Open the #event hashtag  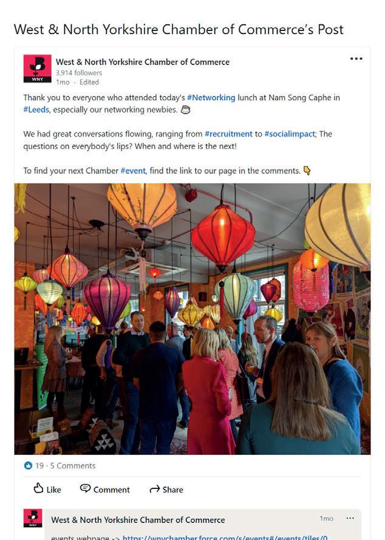point(133,171)
